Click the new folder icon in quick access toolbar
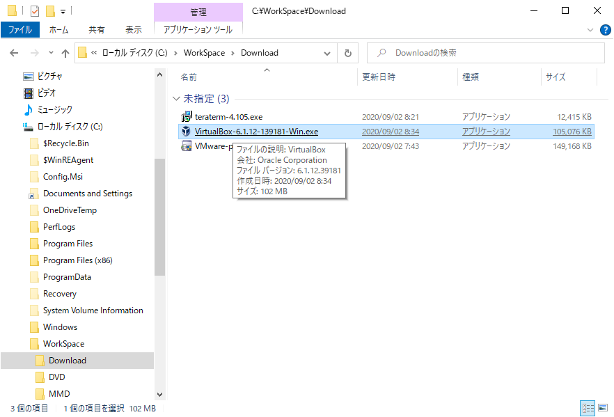Screen dimensions: 614x417 tap(51, 11)
